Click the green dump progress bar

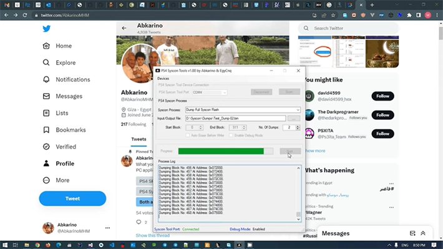(225, 151)
